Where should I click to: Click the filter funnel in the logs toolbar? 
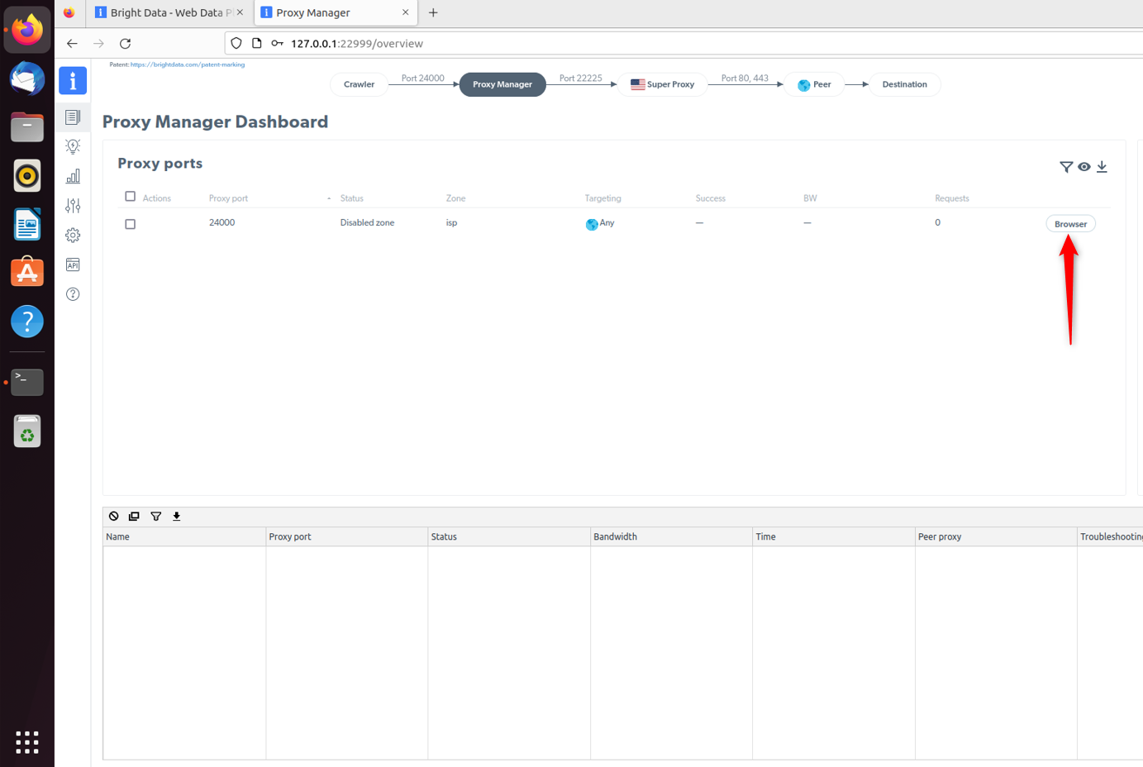(155, 516)
